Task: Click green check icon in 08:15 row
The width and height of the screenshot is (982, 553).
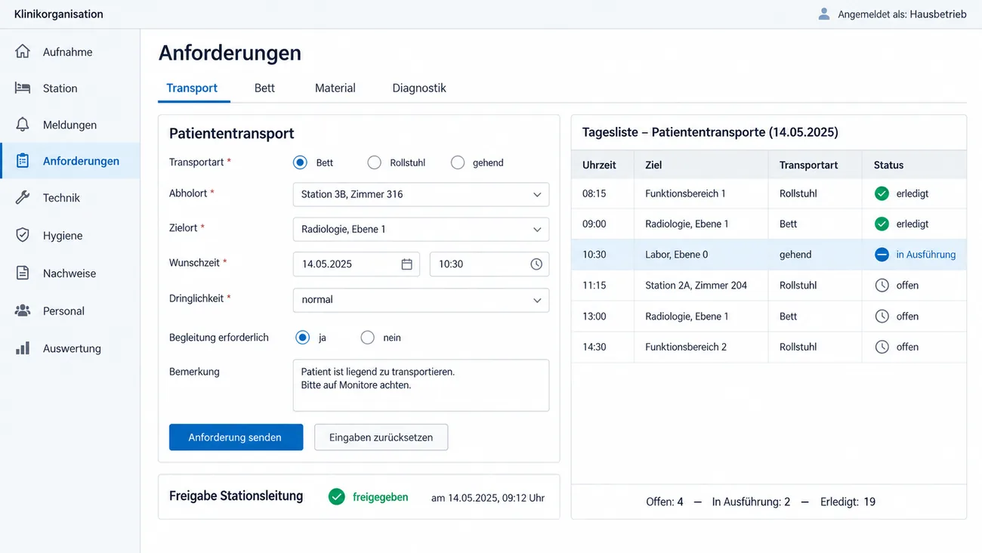Action: pos(882,193)
